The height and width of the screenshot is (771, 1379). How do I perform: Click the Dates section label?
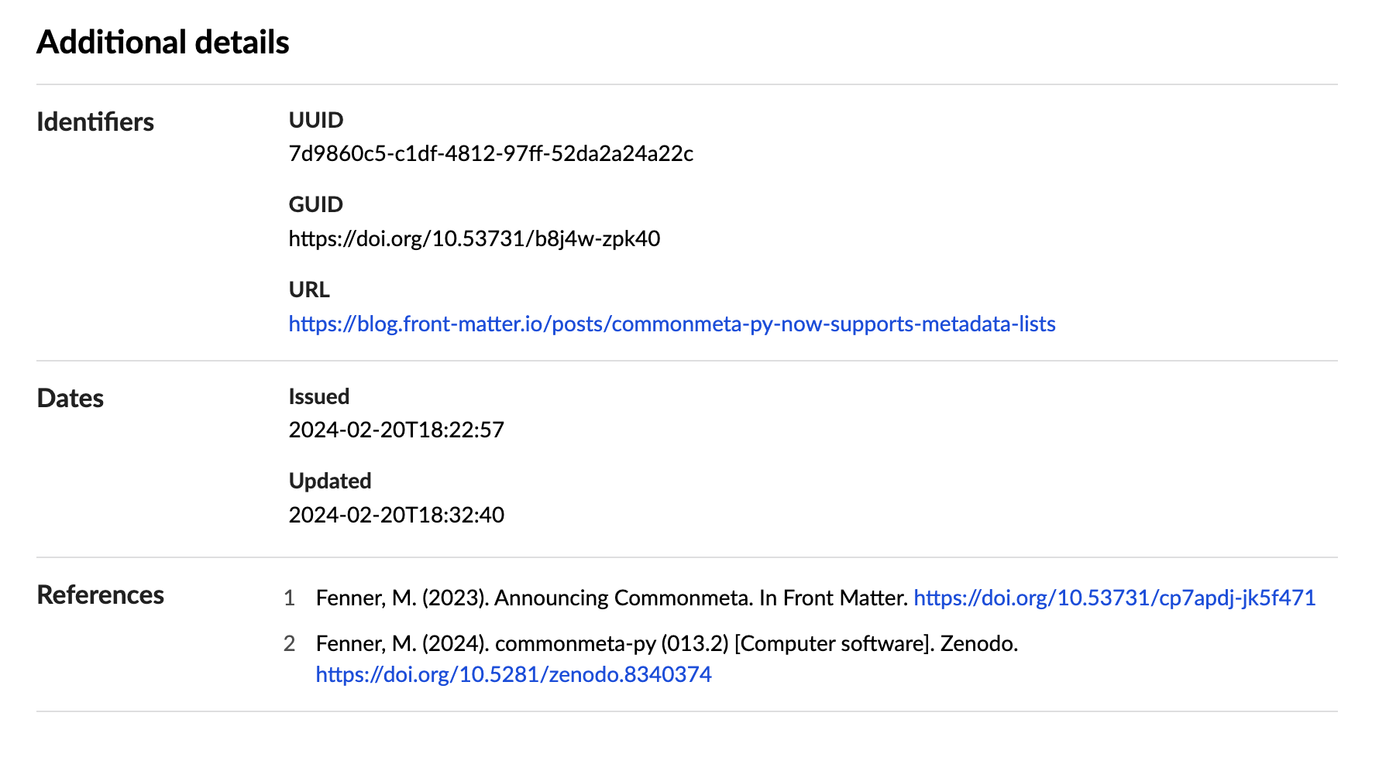click(70, 398)
